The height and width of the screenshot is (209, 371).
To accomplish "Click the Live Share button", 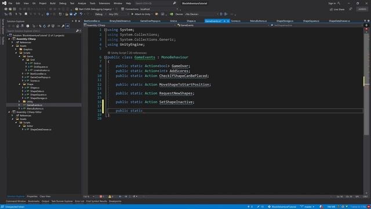I will [x=337, y=9].
